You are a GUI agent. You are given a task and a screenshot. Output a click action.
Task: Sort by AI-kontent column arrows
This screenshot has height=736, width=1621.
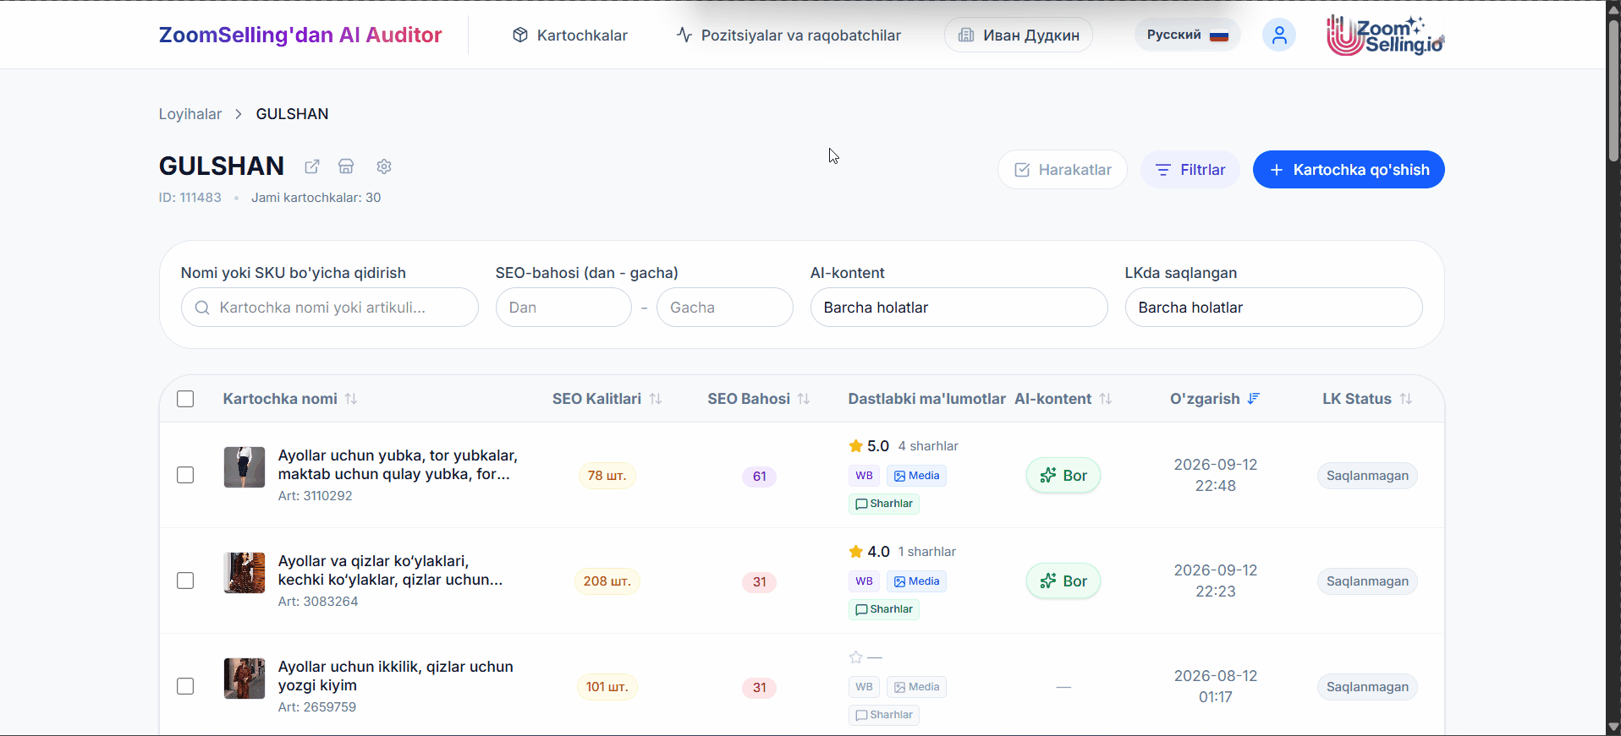[1106, 399]
